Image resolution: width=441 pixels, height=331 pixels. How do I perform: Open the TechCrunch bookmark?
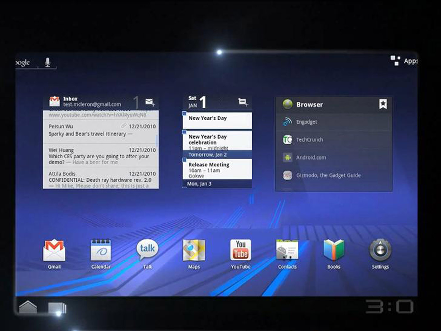(x=309, y=140)
